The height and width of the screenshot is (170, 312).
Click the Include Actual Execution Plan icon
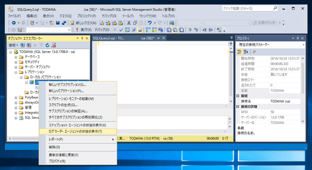(x=148, y=30)
